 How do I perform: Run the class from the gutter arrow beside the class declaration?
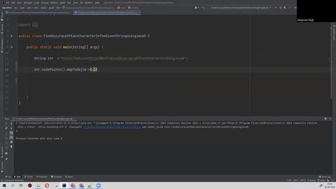pyautogui.click(x=12, y=36)
